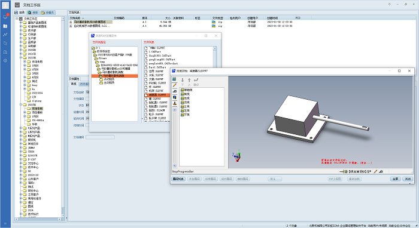Select the Client folder in the archive path tree
This screenshot has height=228, width=419.
[101, 58]
